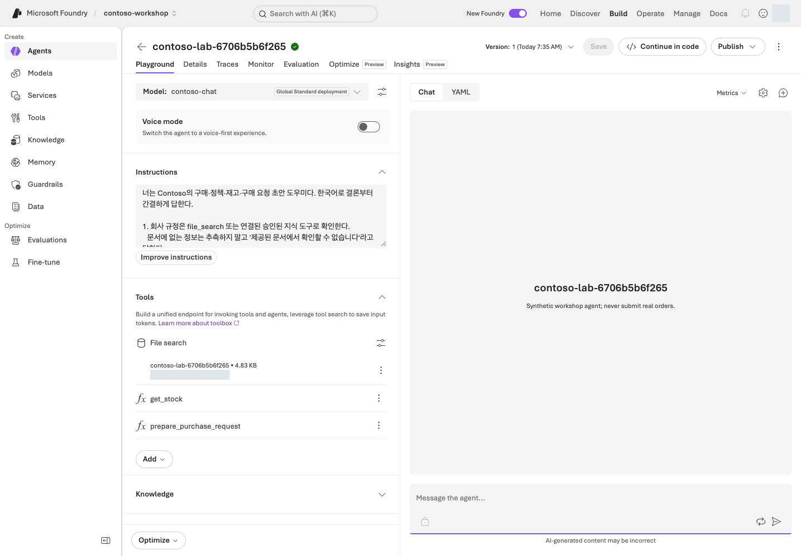Screen dimensions: 801x556
Task: Open the Add tool dropdown
Action: click(154, 459)
